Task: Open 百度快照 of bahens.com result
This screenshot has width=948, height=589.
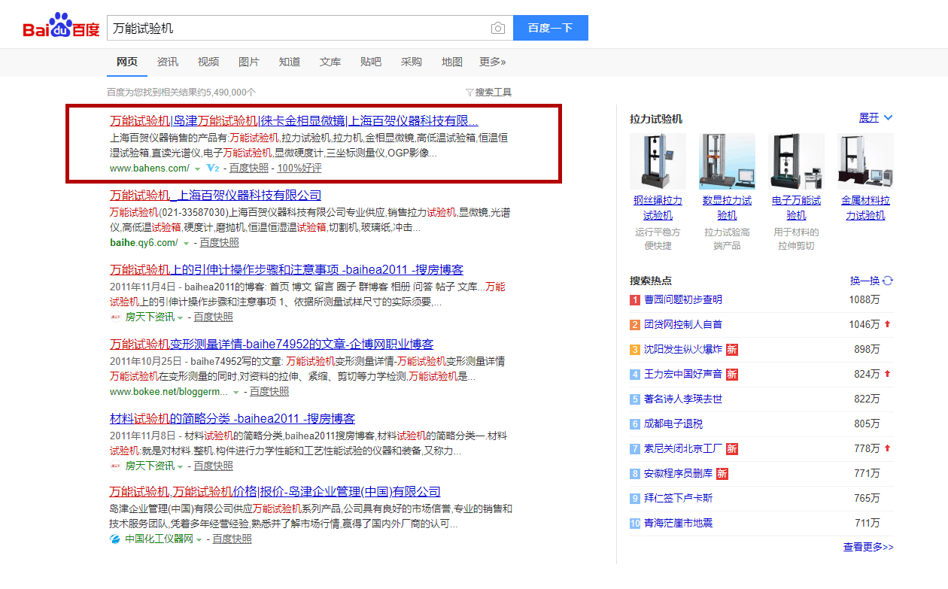Action: [249, 169]
